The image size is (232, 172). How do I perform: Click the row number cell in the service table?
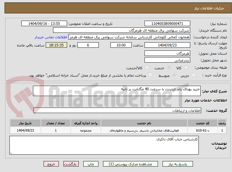pyautogui.click(x=222, y=130)
